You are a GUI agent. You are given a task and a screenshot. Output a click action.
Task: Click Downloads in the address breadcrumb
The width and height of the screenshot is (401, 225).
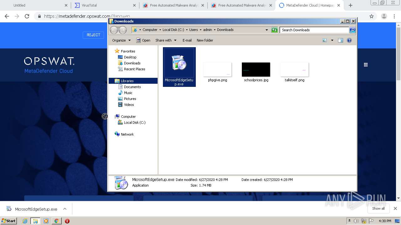tap(225, 30)
